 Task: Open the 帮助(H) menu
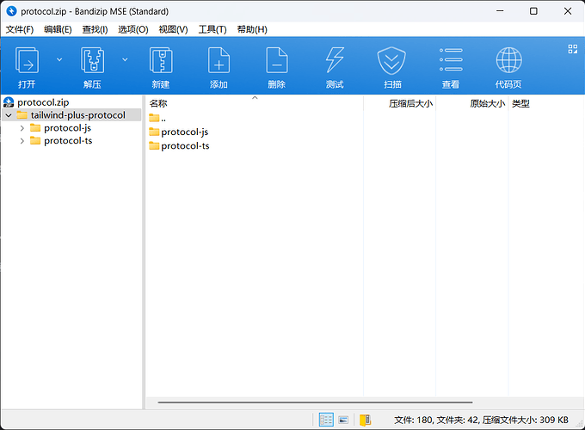(252, 29)
